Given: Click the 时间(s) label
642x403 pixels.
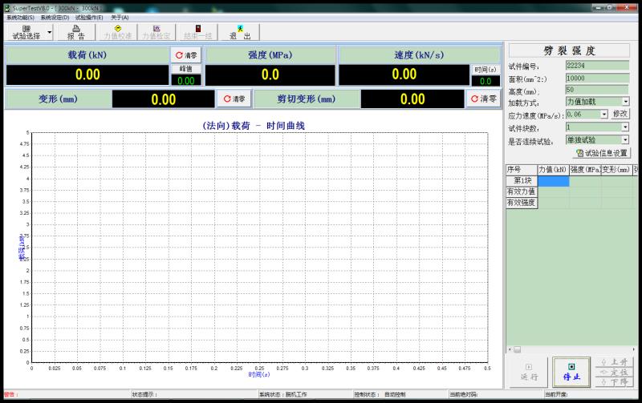Looking at the screenshot, I should tap(486, 70).
